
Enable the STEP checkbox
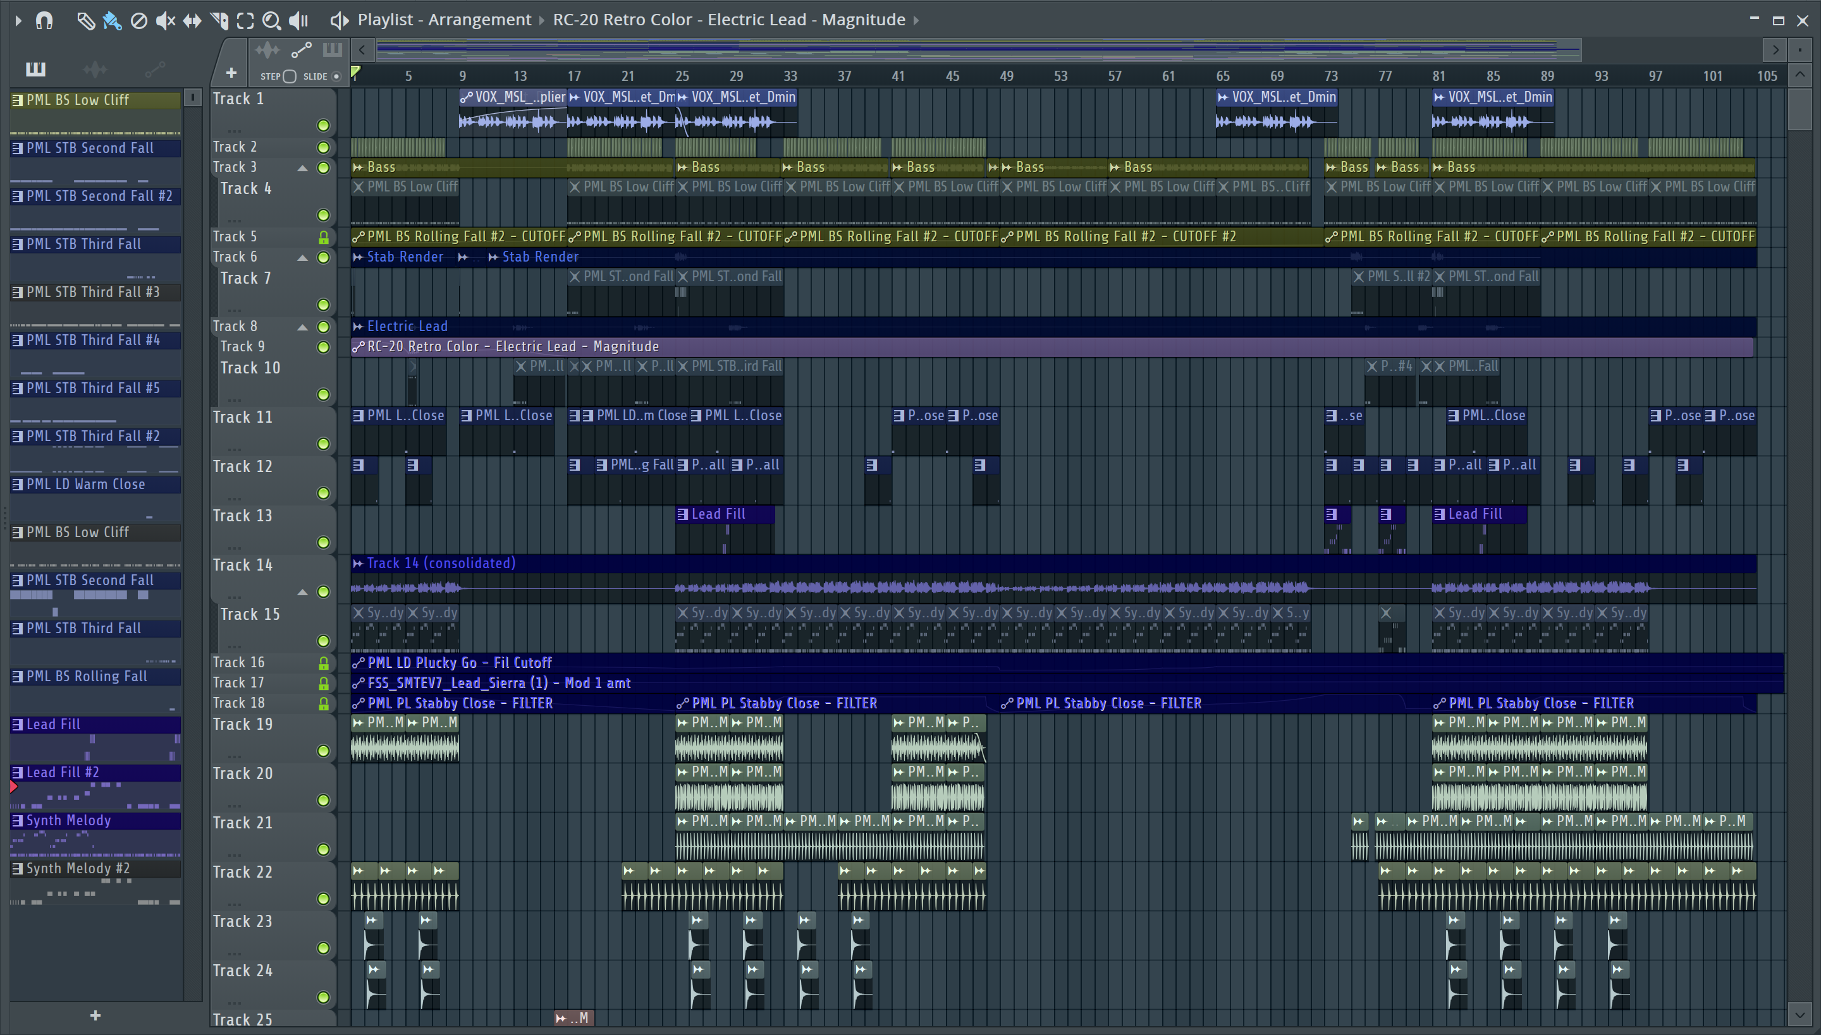pos(290,76)
